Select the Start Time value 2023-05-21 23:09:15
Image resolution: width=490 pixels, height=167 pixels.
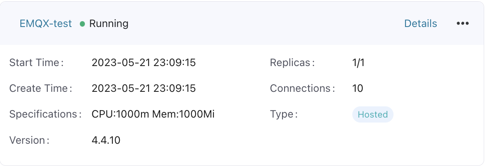click(144, 63)
